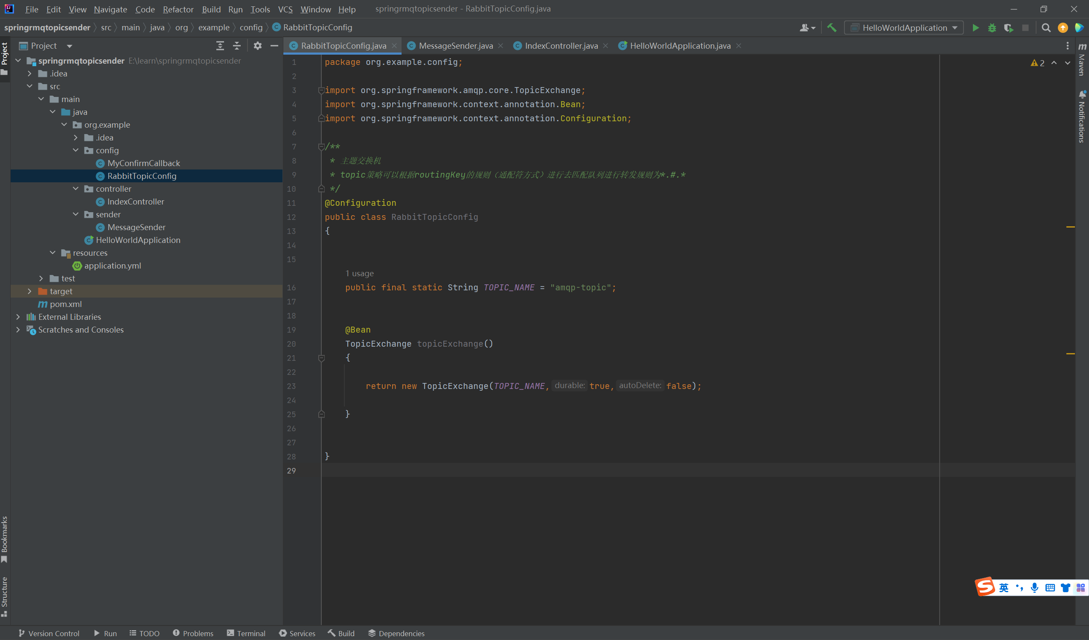Open the Refactor menu

[x=178, y=9]
